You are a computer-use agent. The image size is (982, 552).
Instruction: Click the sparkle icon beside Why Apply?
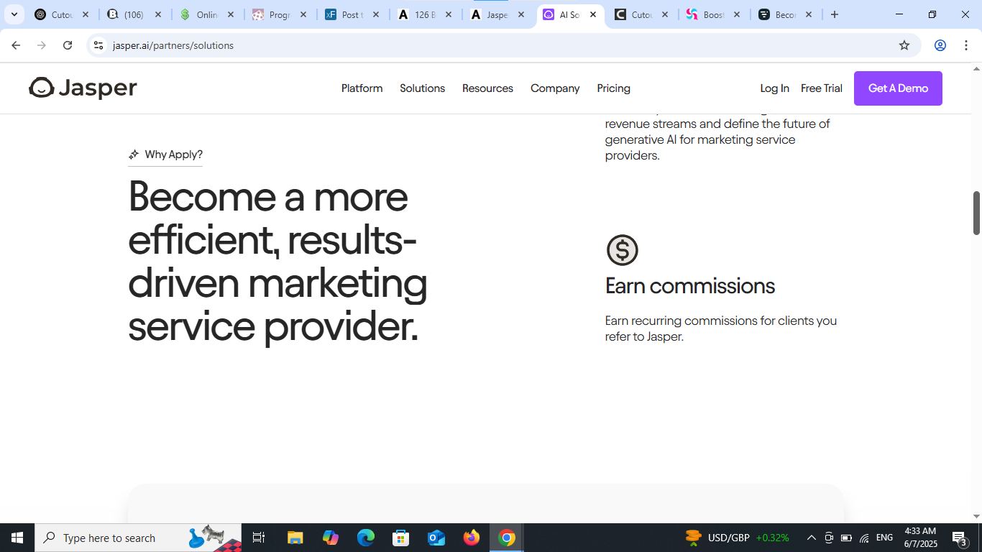click(134, 155)
